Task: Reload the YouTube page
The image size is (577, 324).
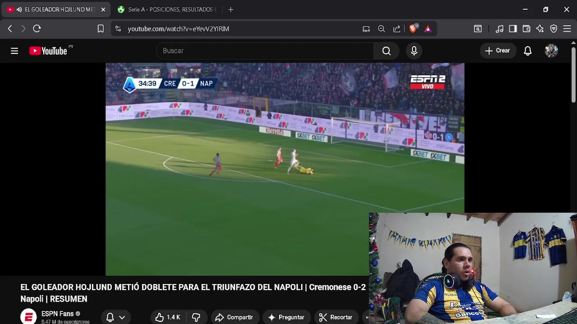Action: point(37,29)
